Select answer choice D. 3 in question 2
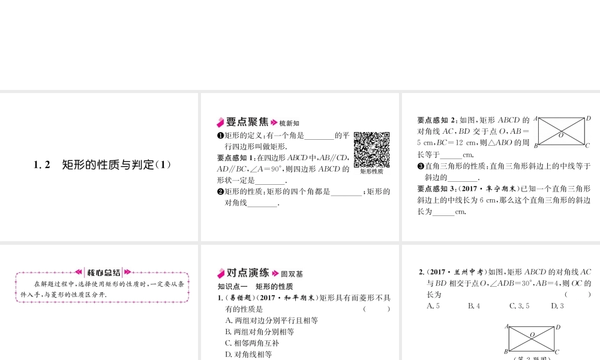Viewport: 600px width, 360px height. (557, 305)
